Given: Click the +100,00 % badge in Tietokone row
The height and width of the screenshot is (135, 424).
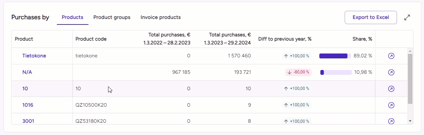Looking at the screenshot, I should 296,56.
